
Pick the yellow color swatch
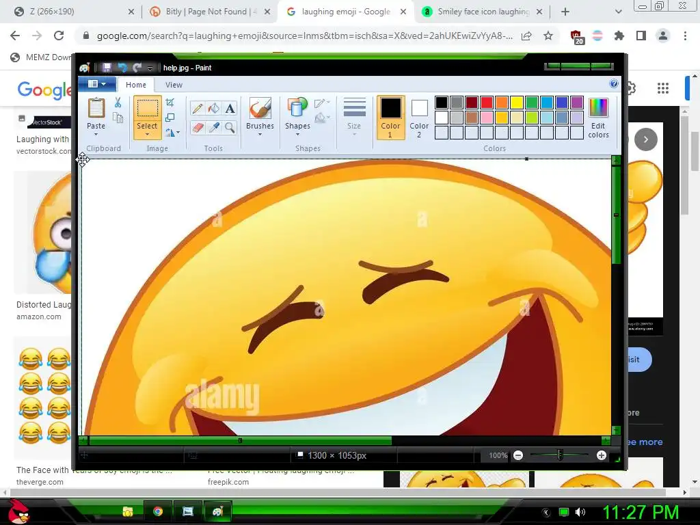pyautogui.click(x=517, y=103)
